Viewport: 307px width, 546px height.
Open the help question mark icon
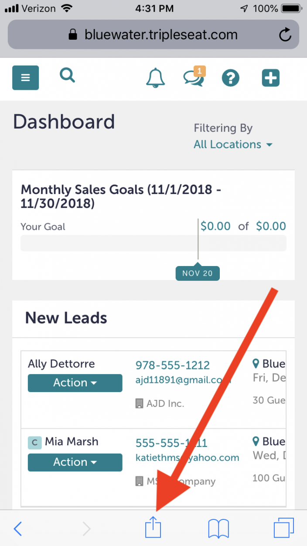coord(231,78)
